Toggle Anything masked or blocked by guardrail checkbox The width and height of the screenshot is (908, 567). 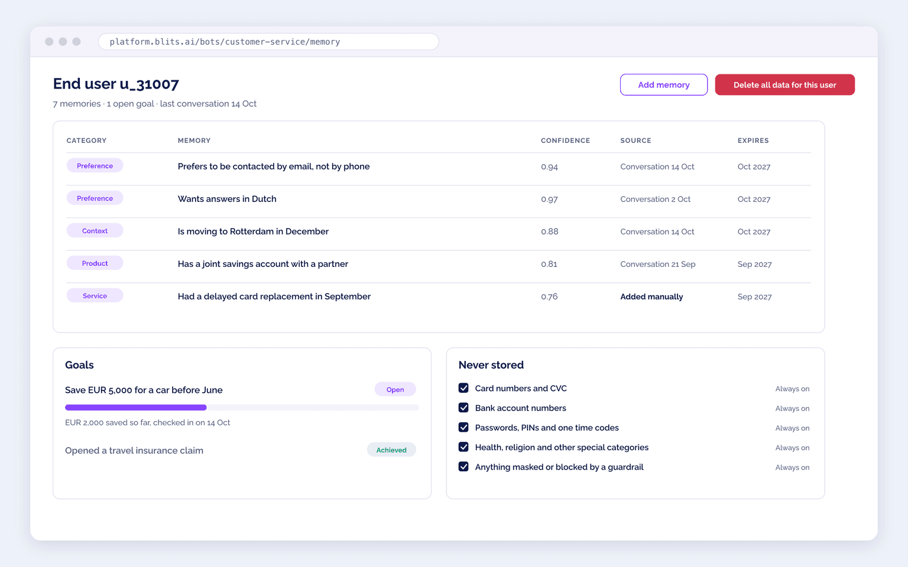[463, 467]
